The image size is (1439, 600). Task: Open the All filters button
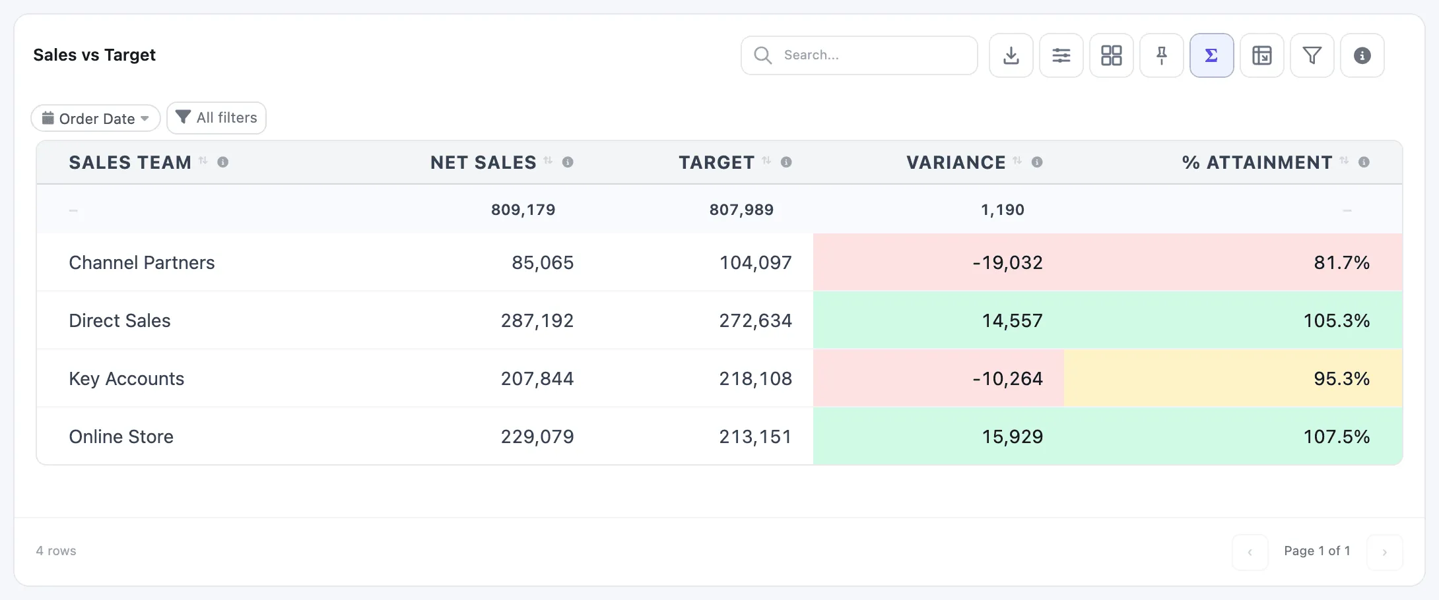click(217, 118)
